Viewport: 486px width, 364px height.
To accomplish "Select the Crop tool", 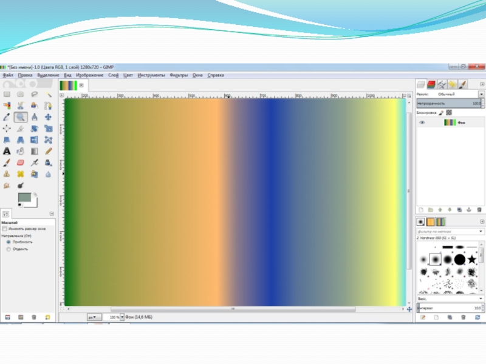I will [21, 129].
